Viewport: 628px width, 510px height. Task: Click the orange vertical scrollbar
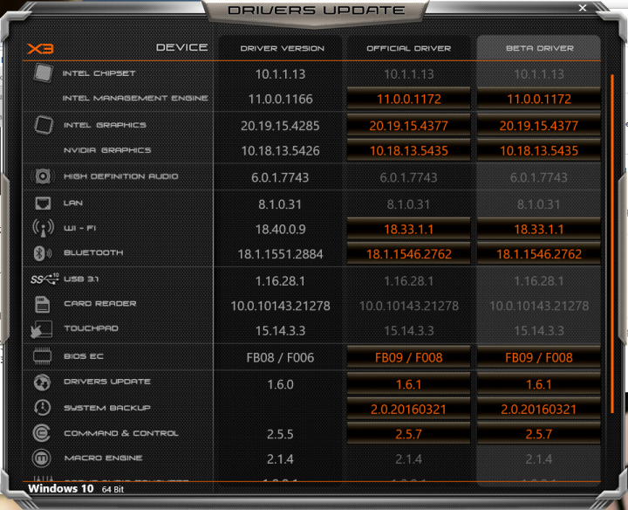(612, 244)
